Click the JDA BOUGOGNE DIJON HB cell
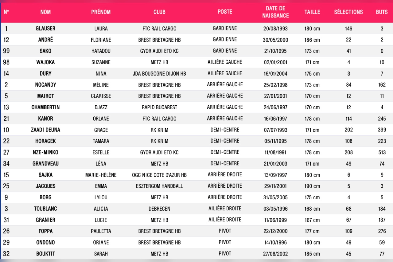 [x=159, y=74]
